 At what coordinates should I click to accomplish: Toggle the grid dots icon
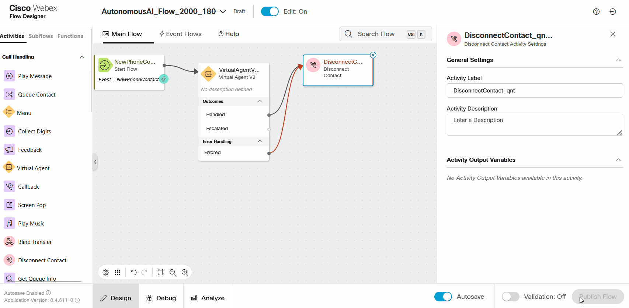[x=118, y=272]
